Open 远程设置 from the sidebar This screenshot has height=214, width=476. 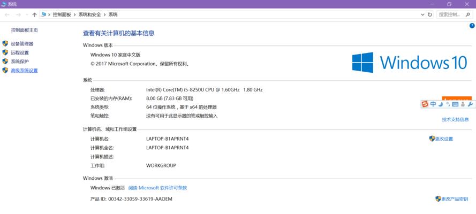pyautogui.click(x=20, y=52)
